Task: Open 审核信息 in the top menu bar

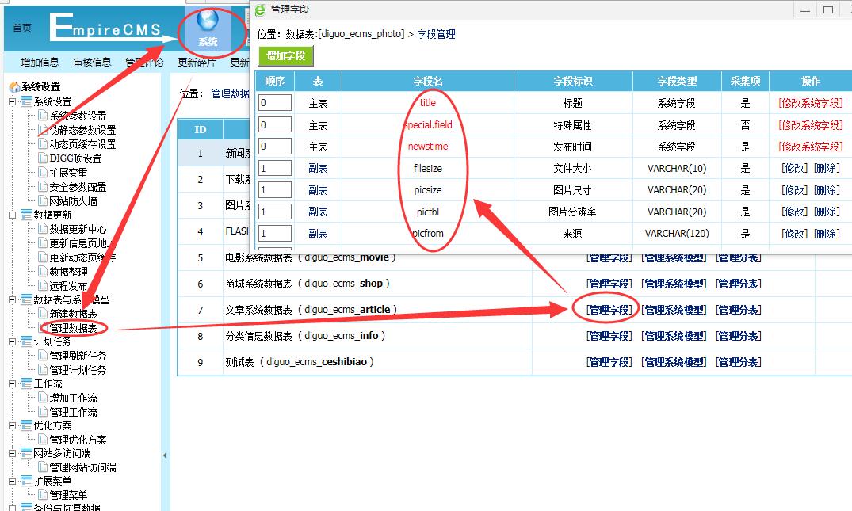Action: click(92, 63)
